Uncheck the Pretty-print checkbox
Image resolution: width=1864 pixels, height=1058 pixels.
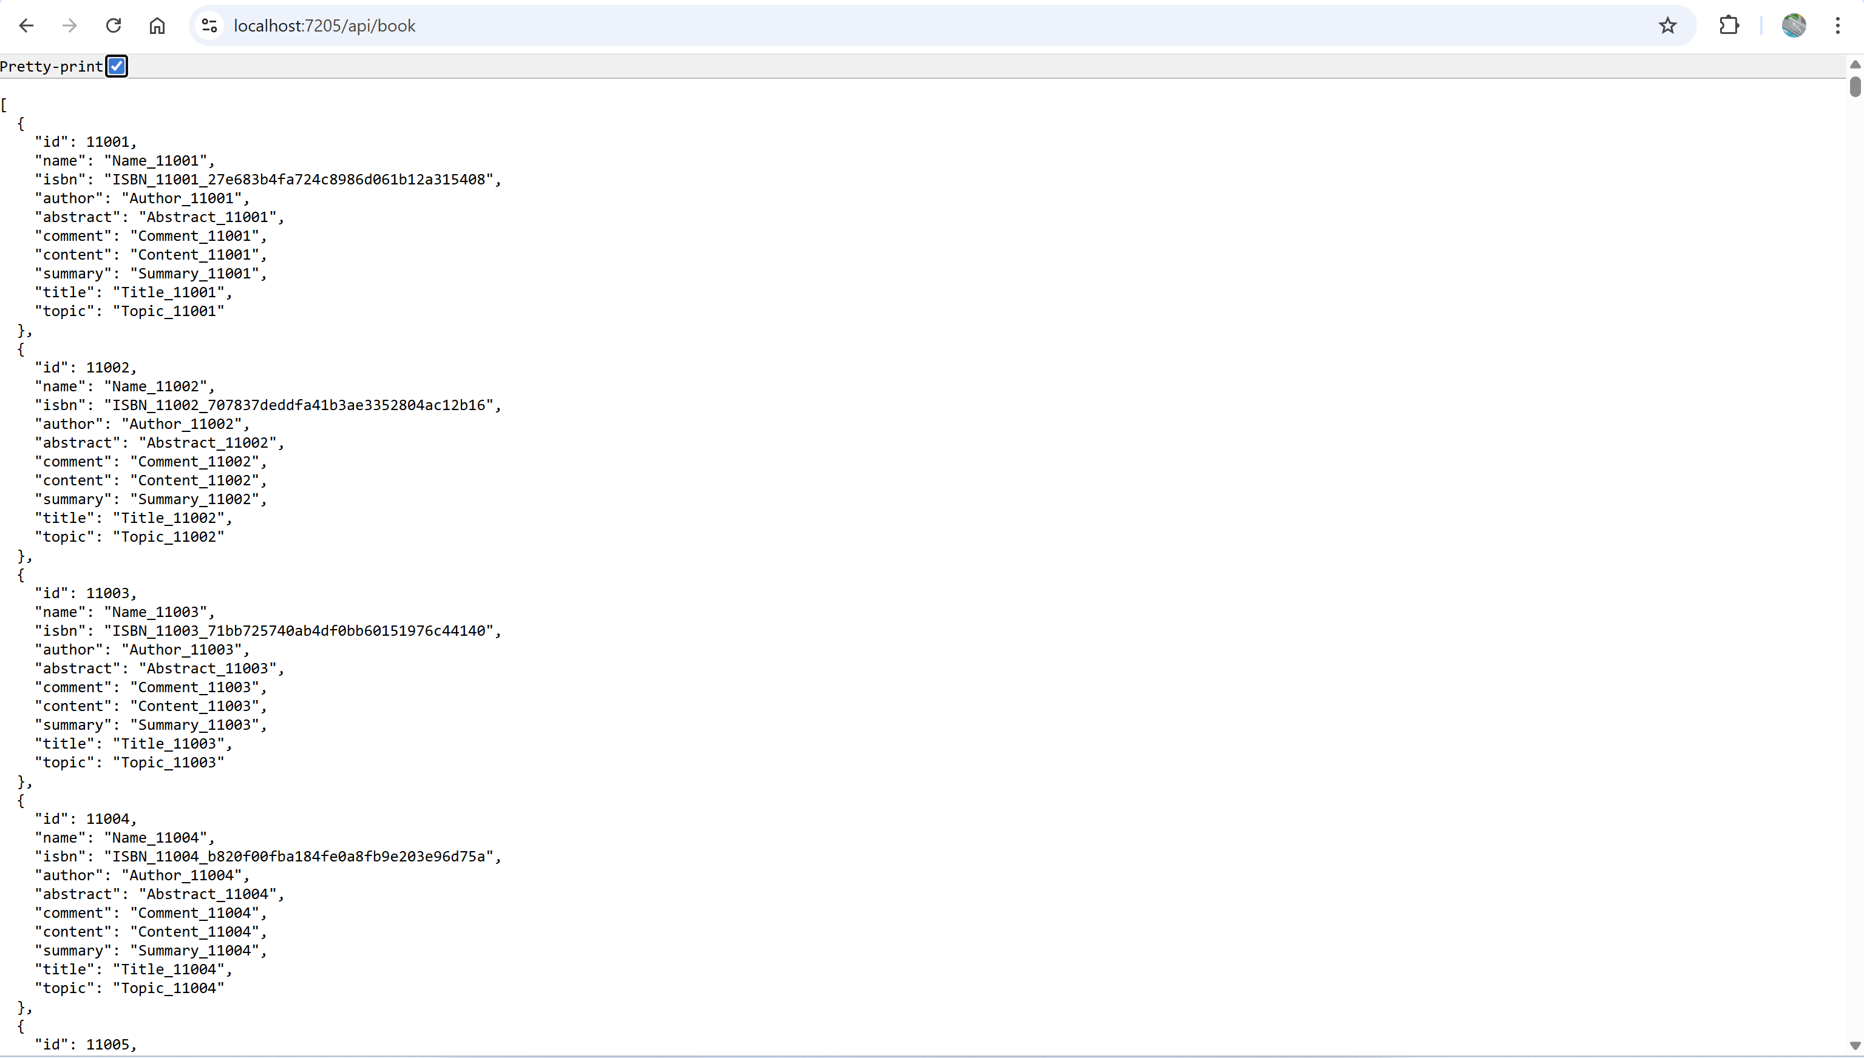click(117, 66)
